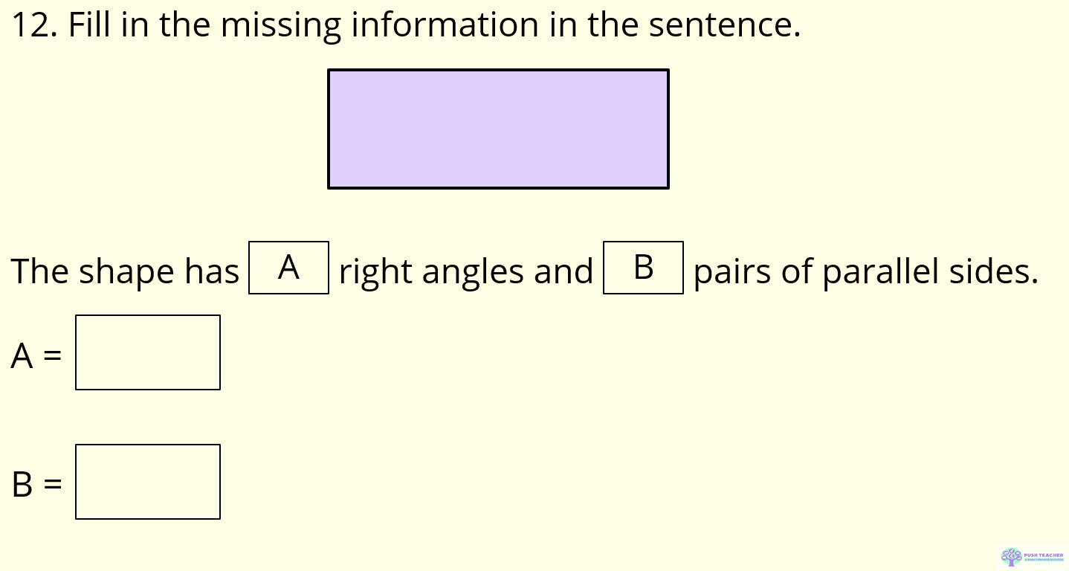Click placeholder box B in the sentence
The width and height of the screenshot is (1069, 571).
tap(643, 268)
